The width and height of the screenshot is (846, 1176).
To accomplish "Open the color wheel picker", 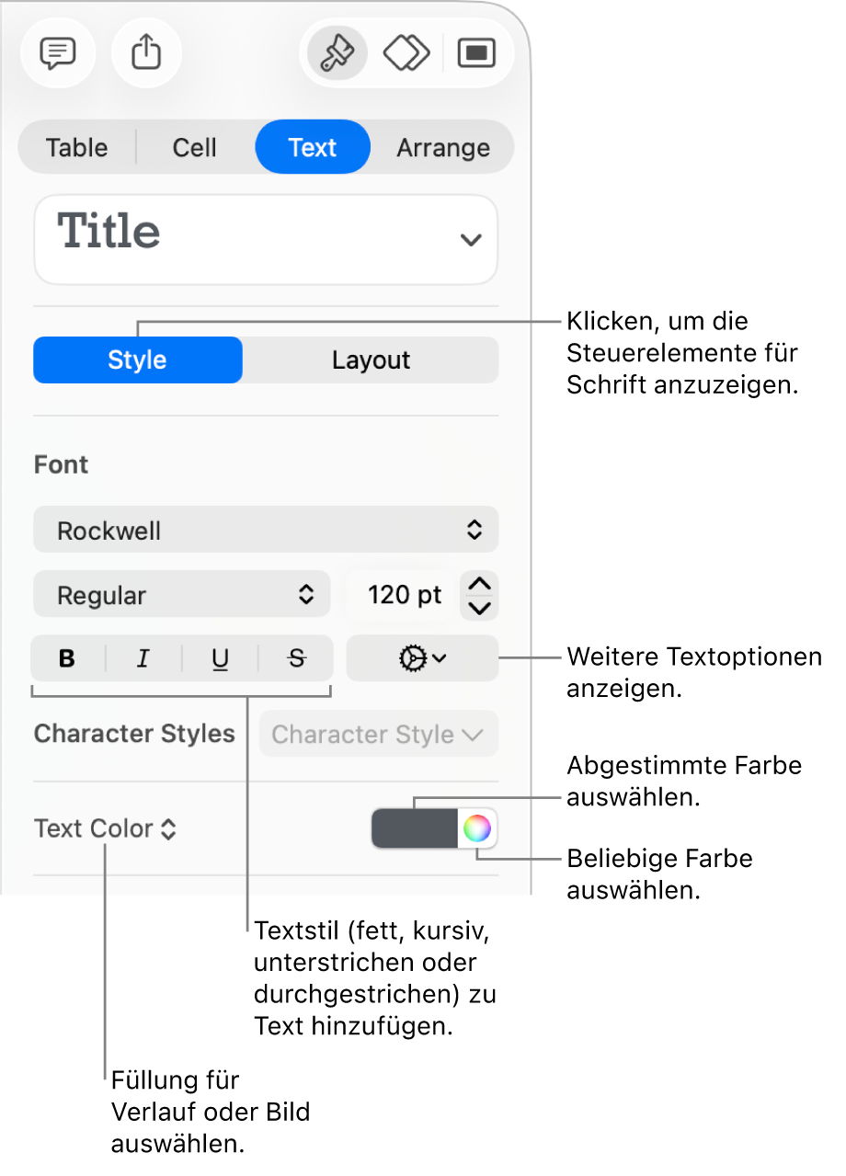I will point(476,829).
